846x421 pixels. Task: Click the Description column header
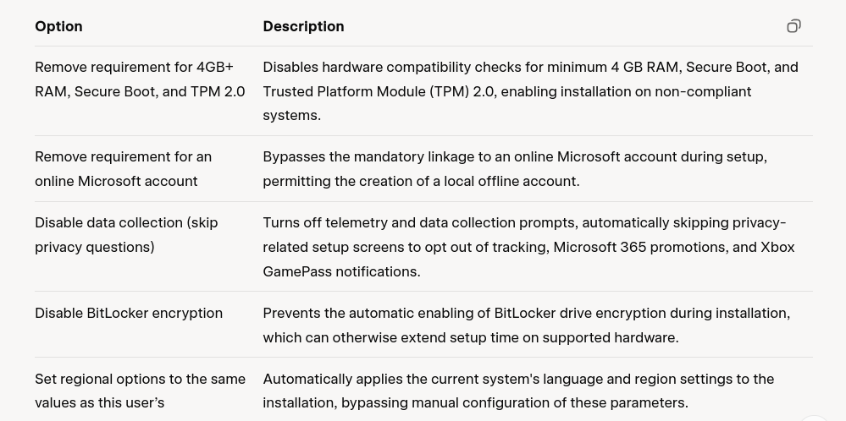tap(303, 26)
